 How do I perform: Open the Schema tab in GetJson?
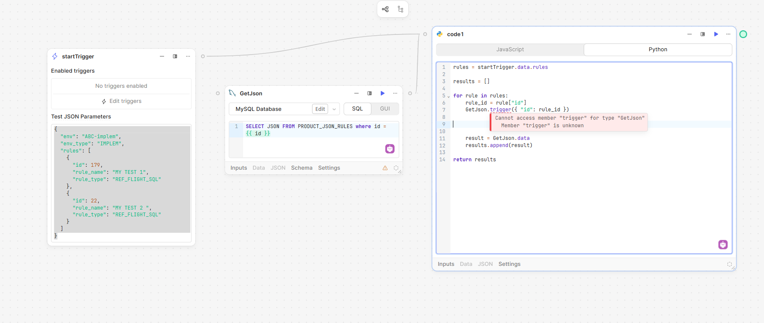tap(302, 168)
